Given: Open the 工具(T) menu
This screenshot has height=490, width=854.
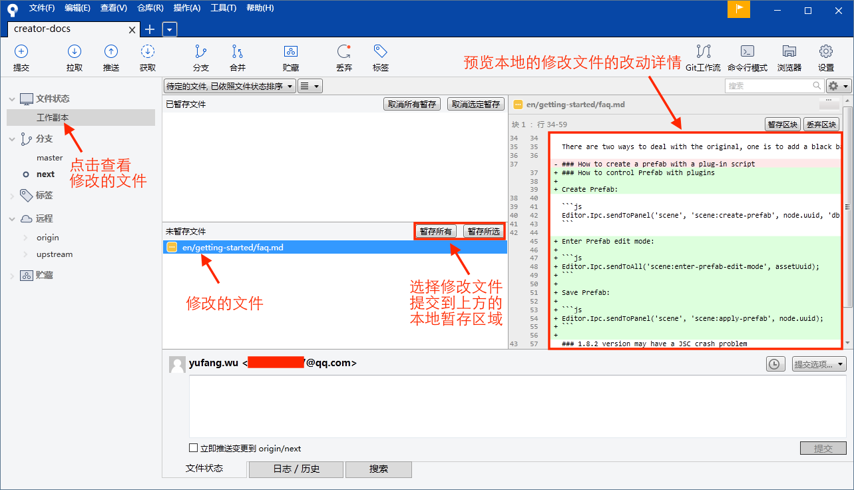Looking at the screenshot, I should (x=223, y=8).
